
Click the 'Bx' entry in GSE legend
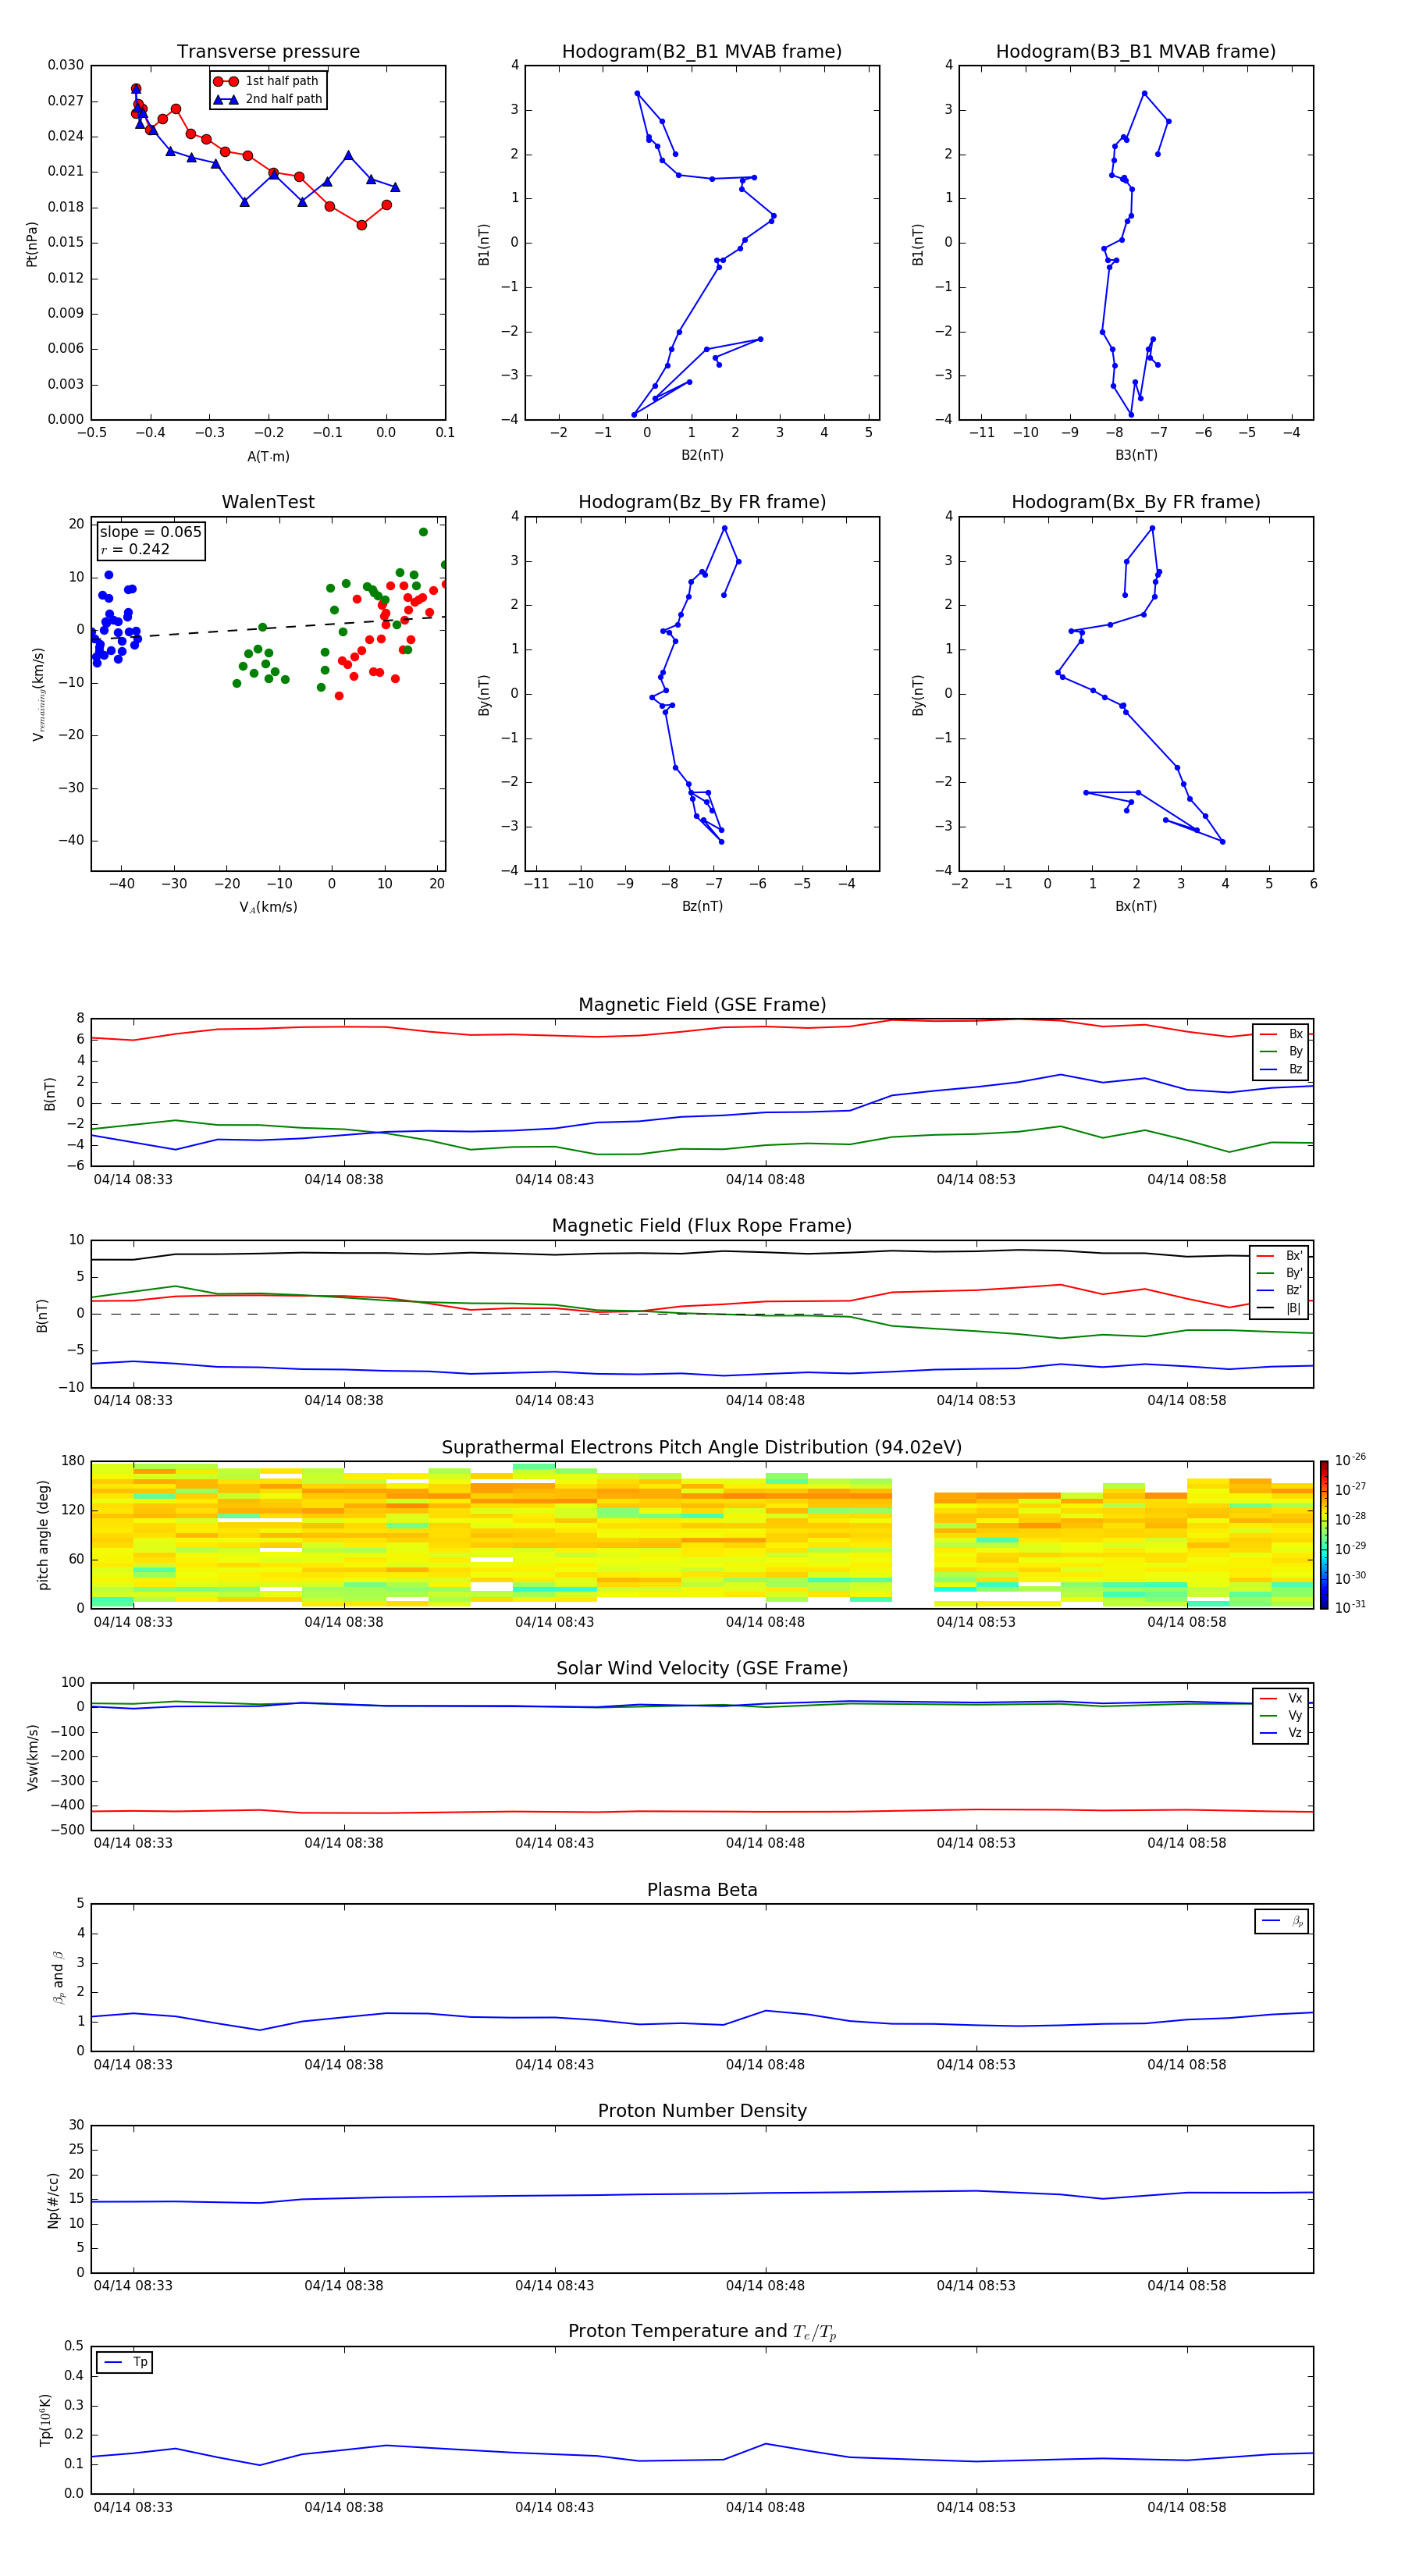[1281, 1034]
